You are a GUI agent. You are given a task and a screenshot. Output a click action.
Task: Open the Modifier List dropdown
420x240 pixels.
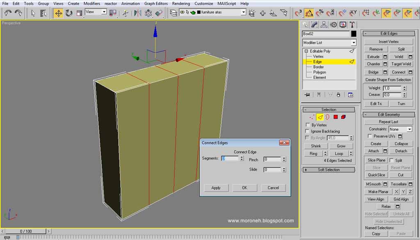pyautogui.click(x=329, y=43)
